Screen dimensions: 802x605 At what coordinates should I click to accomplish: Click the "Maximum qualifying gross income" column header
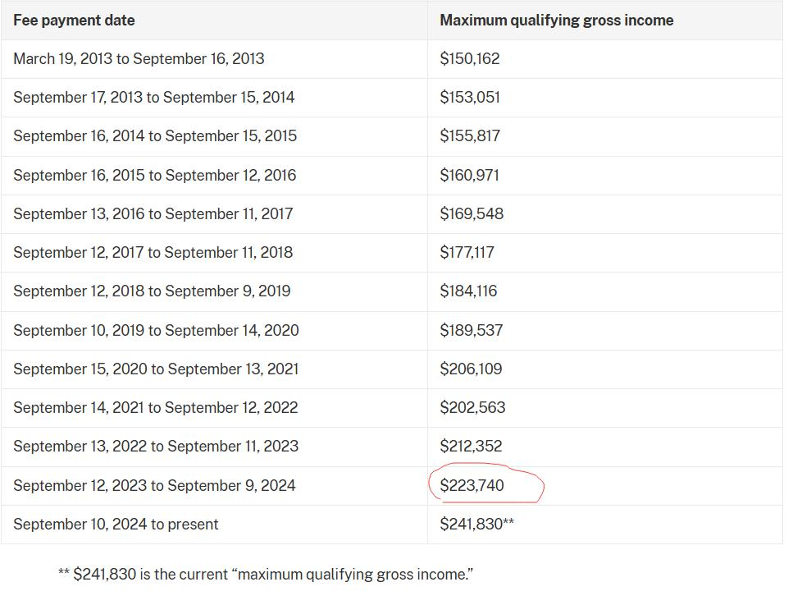556,21
